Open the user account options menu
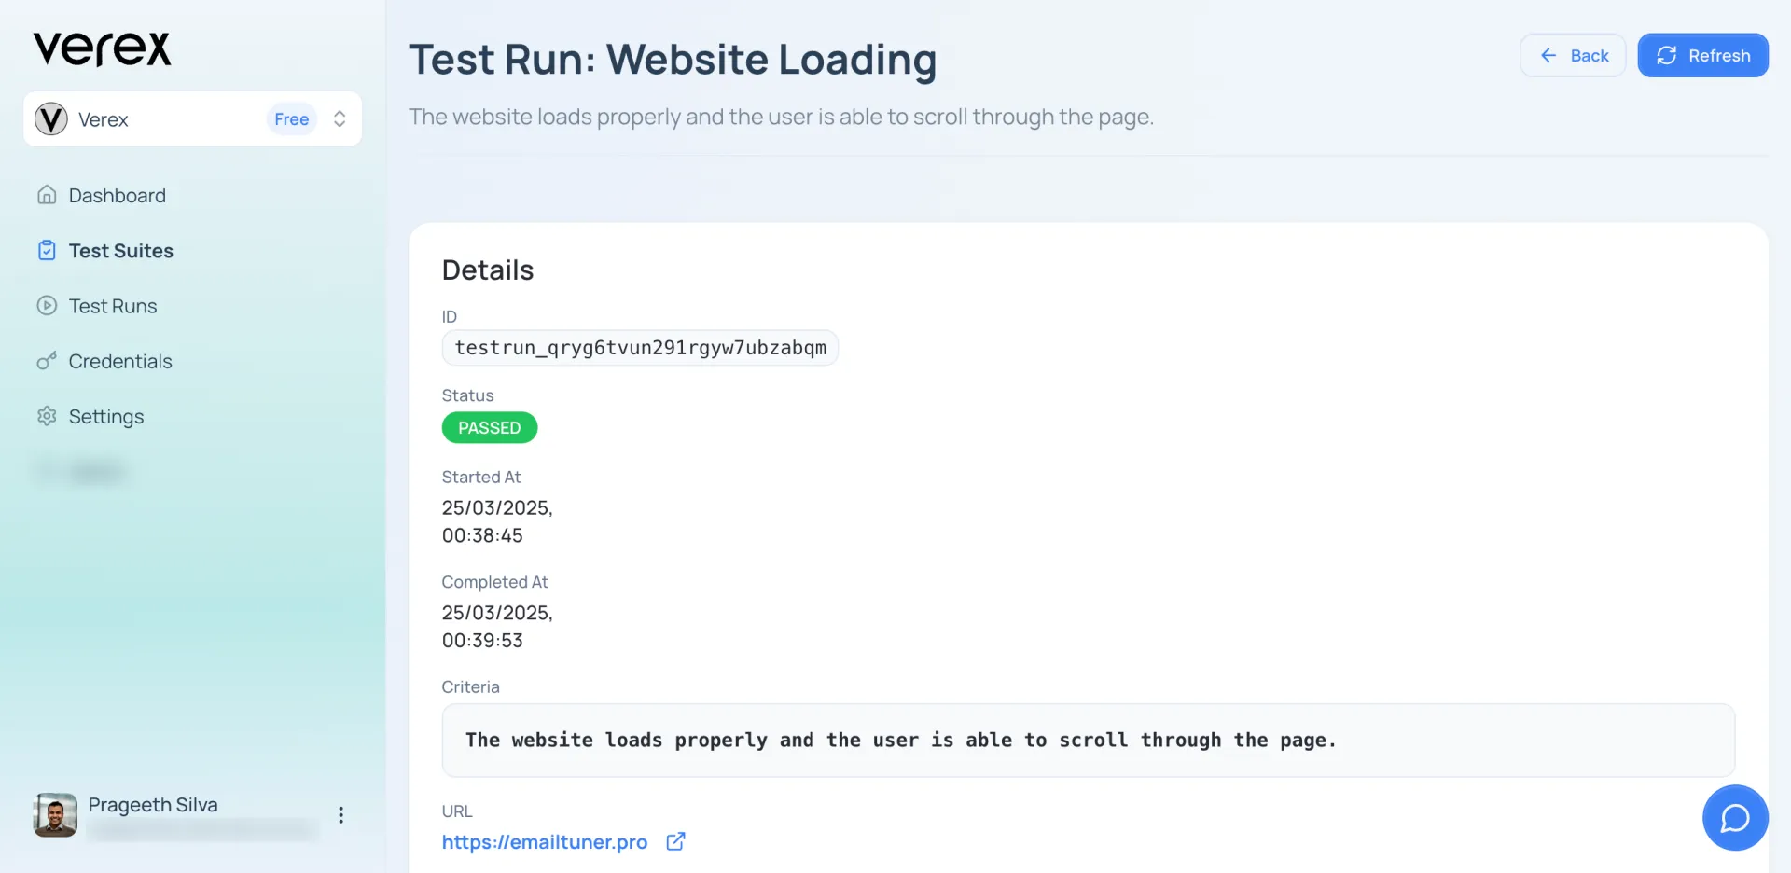The width and height of the screenshot is (1791, 873). 341,815
